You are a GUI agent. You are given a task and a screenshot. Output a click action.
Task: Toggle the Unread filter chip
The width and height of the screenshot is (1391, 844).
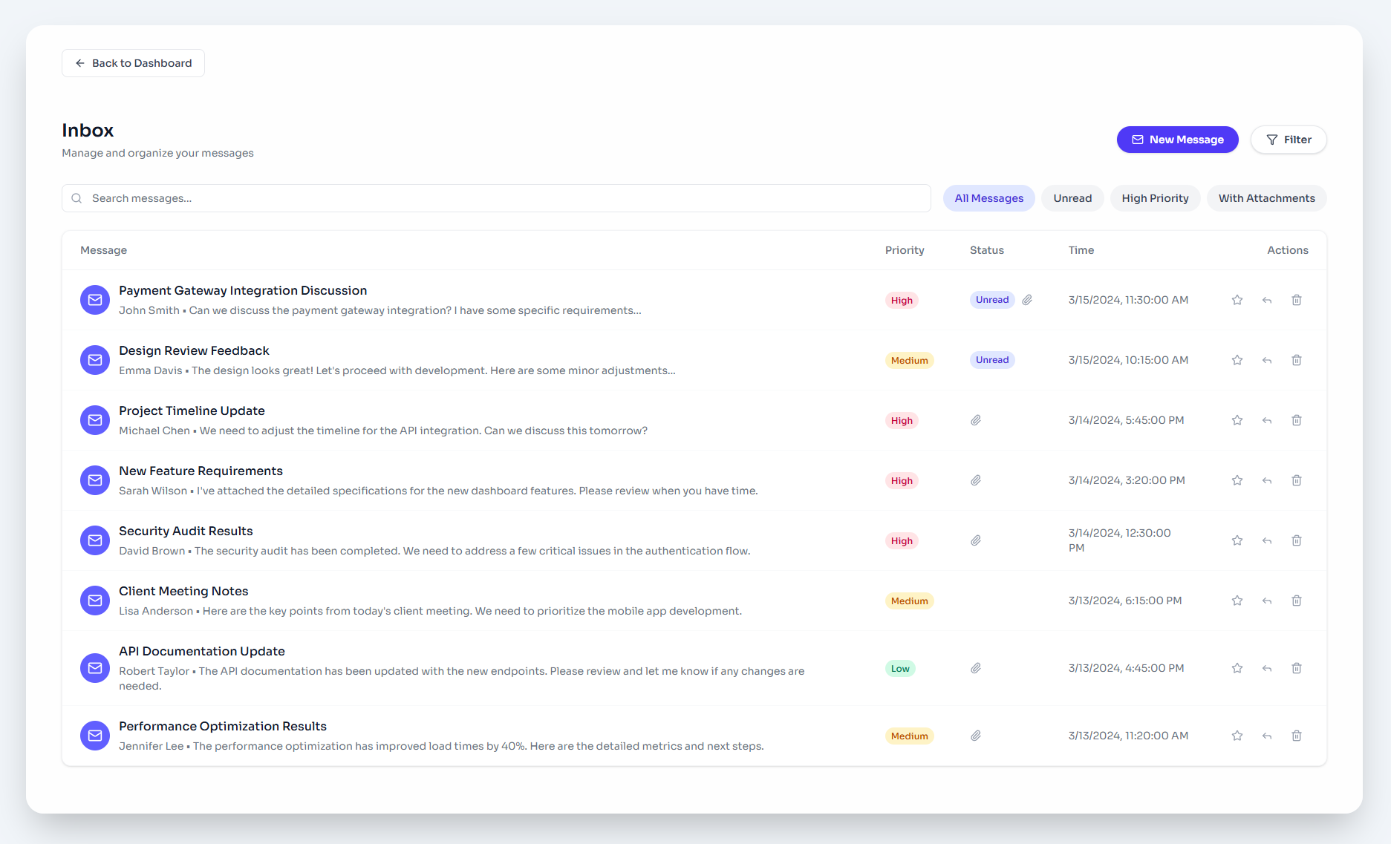[x=1072, y=198]
